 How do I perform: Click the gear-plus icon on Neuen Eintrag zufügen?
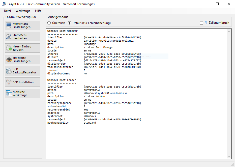pos(9,48)
